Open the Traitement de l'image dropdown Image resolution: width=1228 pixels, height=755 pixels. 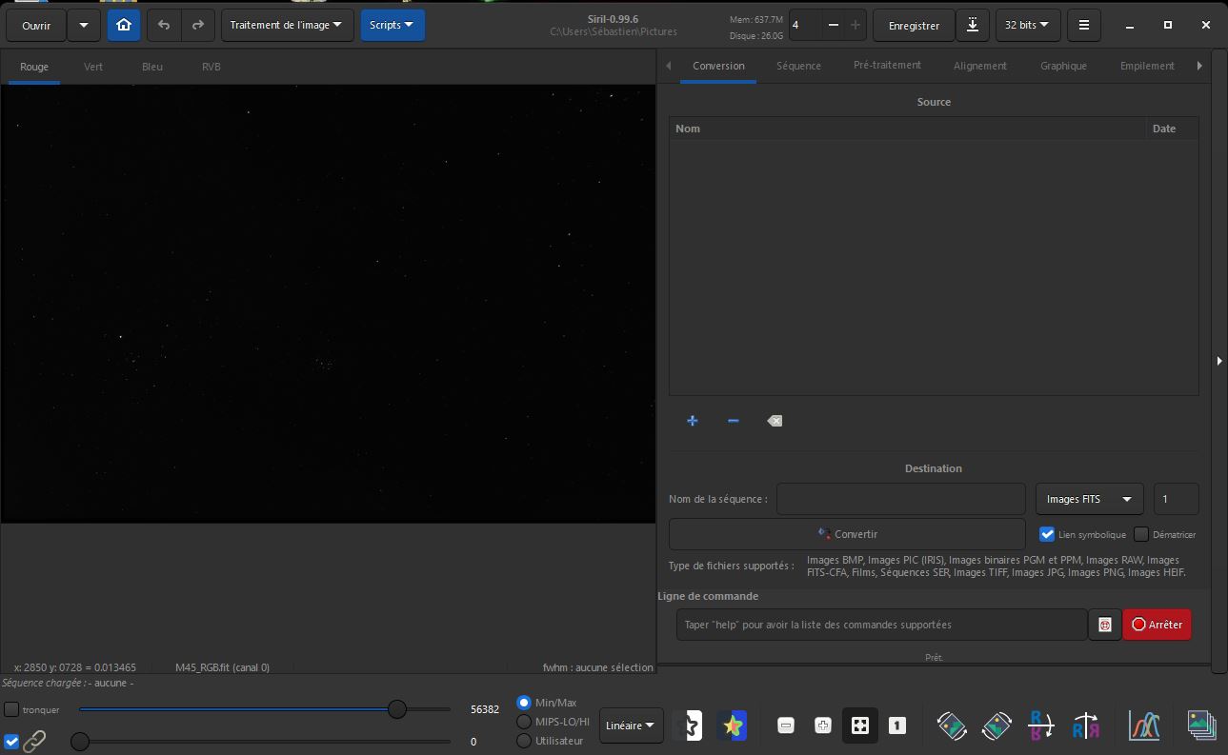pos(287,26)
